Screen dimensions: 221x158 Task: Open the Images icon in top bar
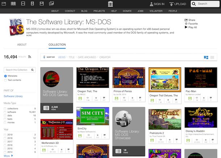click(51, 3)
